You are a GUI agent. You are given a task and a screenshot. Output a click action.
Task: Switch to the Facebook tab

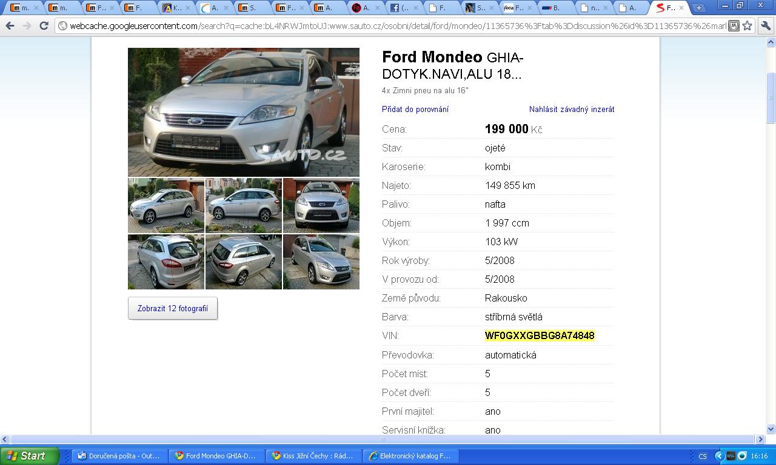402,8
